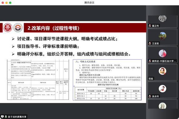Click the 范锐 name label

click(151, 79)
